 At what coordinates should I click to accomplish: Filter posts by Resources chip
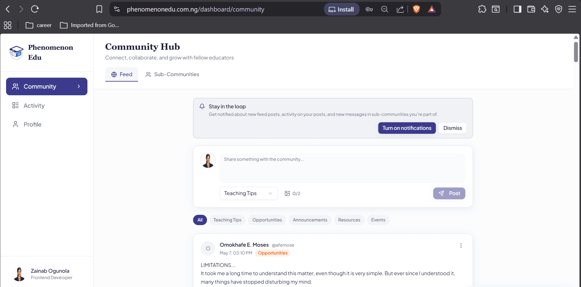tap(349, 220)
